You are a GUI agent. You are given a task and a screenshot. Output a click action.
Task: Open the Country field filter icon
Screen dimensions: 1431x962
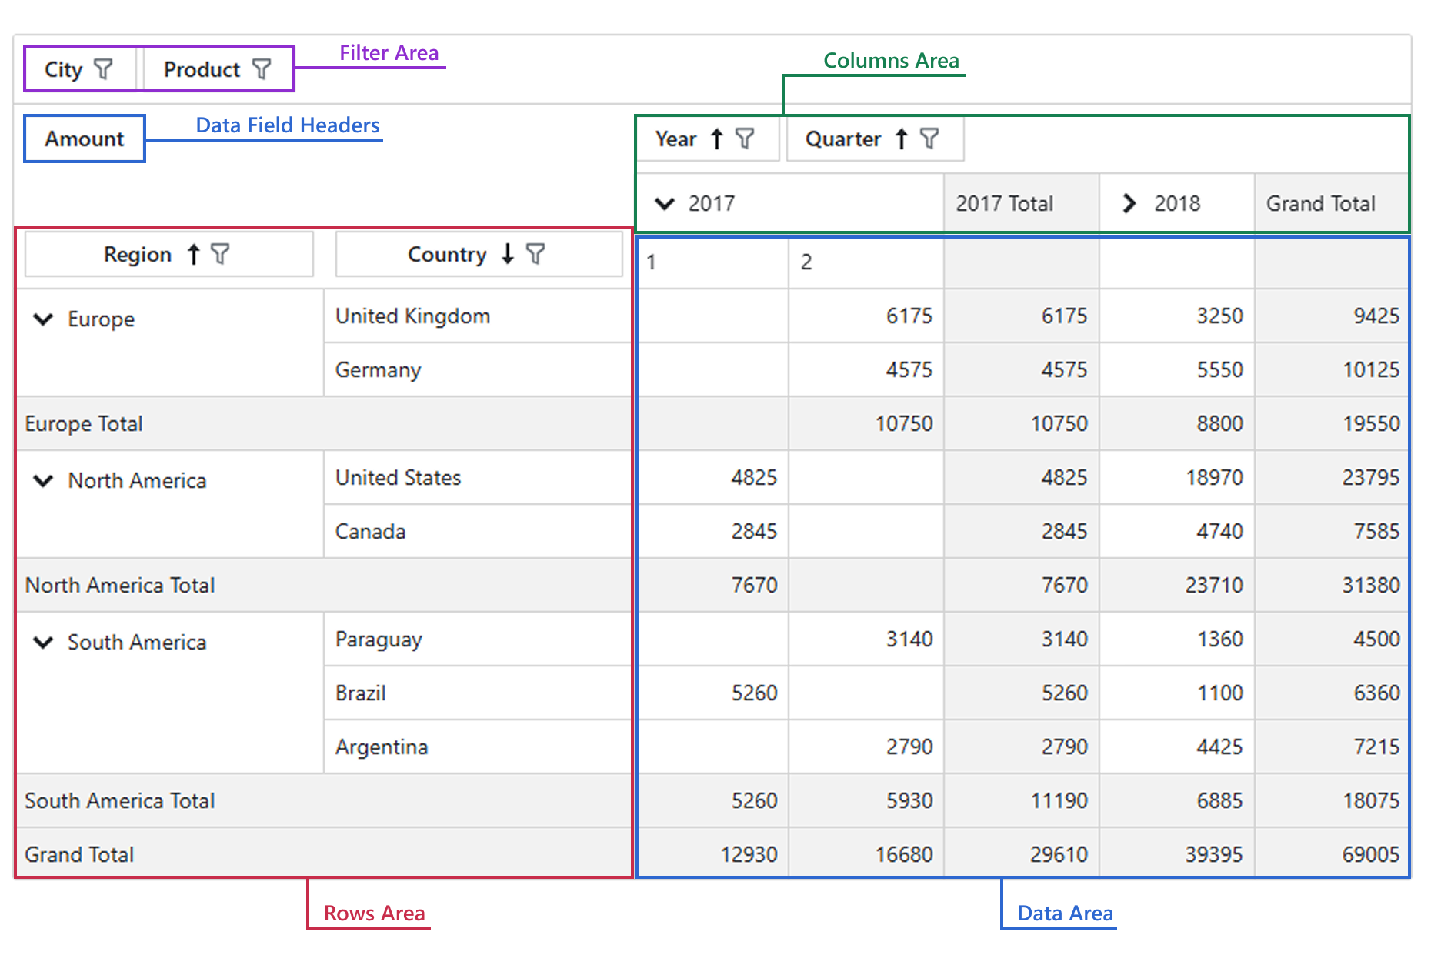[535, 254]
